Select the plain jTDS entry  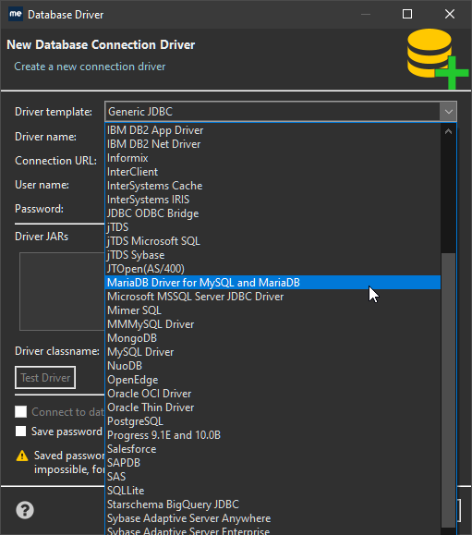[272, 227]
